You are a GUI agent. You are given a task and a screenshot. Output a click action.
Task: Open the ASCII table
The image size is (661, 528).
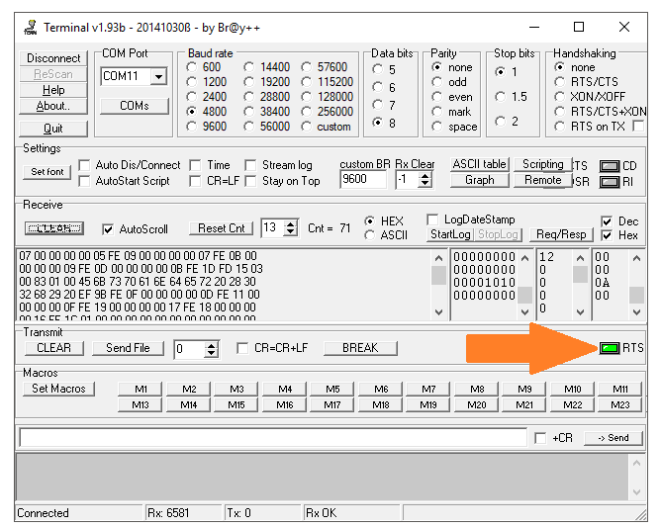point(479,164)
